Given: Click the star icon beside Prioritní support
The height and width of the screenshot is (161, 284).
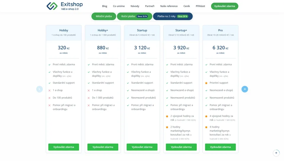Looking at the screenshot, I should tap(206, 83).
